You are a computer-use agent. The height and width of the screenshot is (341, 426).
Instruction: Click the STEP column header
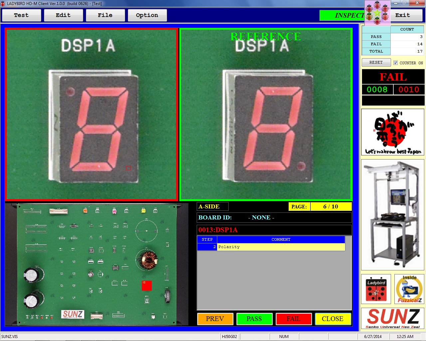pos(207,239)
